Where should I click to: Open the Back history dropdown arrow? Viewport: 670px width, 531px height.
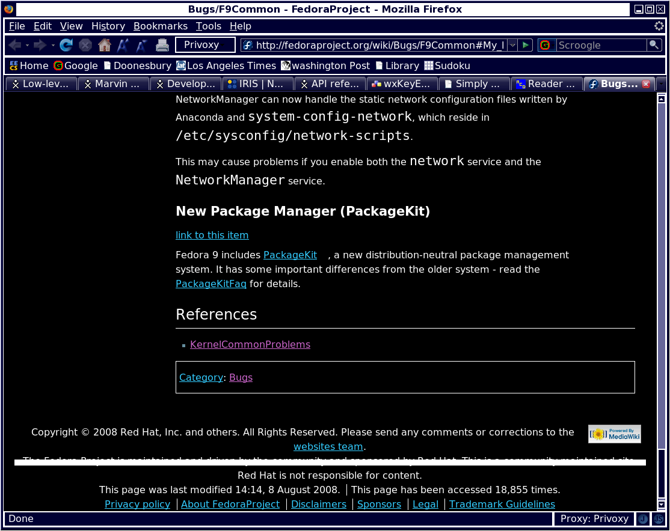27,45
